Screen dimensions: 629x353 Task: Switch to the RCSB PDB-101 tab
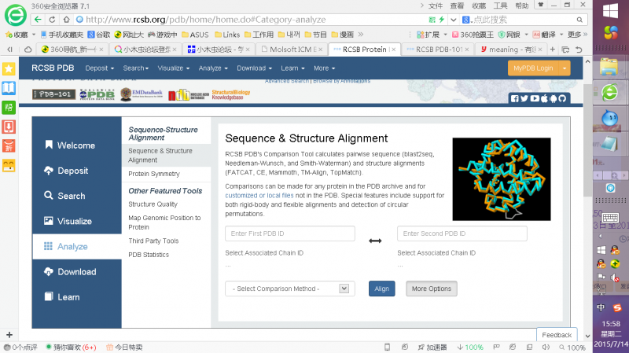coord(439,50)
